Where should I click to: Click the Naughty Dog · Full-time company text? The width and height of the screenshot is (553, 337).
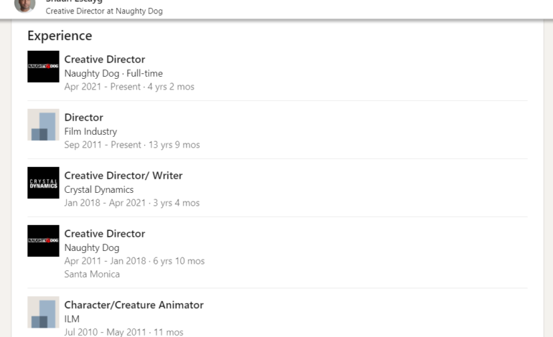[113, 73]
